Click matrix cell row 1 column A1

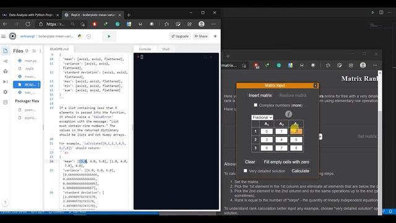point(267,131)
